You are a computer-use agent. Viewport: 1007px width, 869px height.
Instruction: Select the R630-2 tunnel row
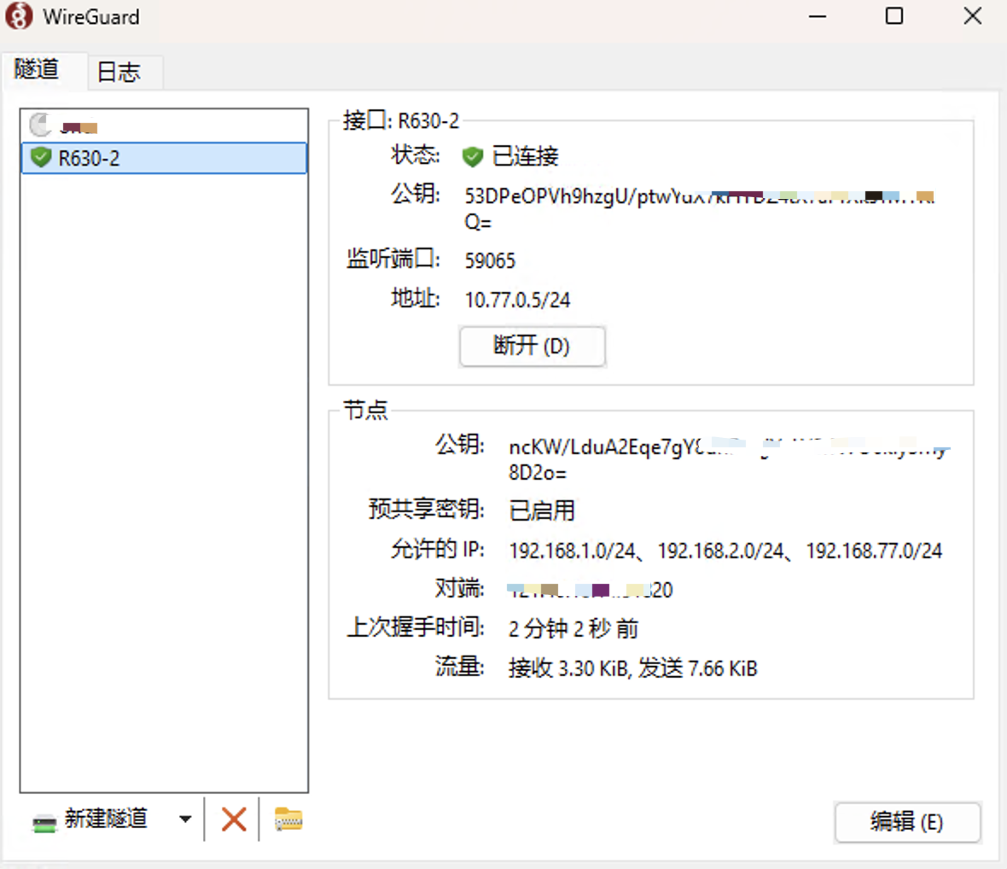point(165,158)
